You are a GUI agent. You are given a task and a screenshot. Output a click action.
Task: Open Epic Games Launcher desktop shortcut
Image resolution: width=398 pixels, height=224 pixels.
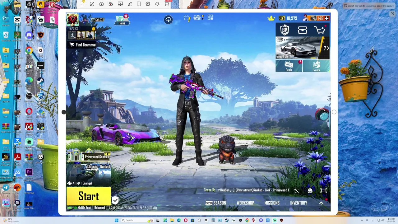tap(29, 7)
